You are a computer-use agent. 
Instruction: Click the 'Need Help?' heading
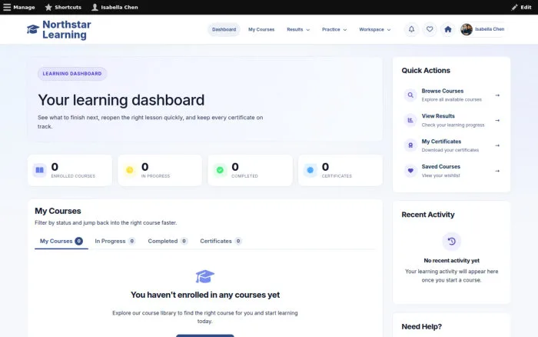click(422, 327)
